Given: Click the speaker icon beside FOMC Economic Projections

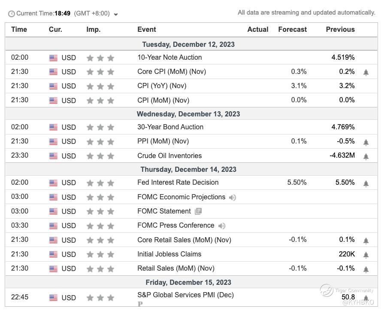Looking at the screenshot, I should pyautogui.click(x=232, y=198).
